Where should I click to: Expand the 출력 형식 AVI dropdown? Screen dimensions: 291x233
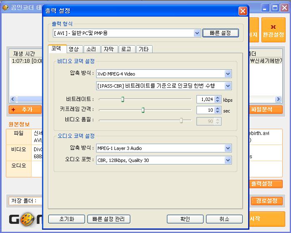click(197, 33)
